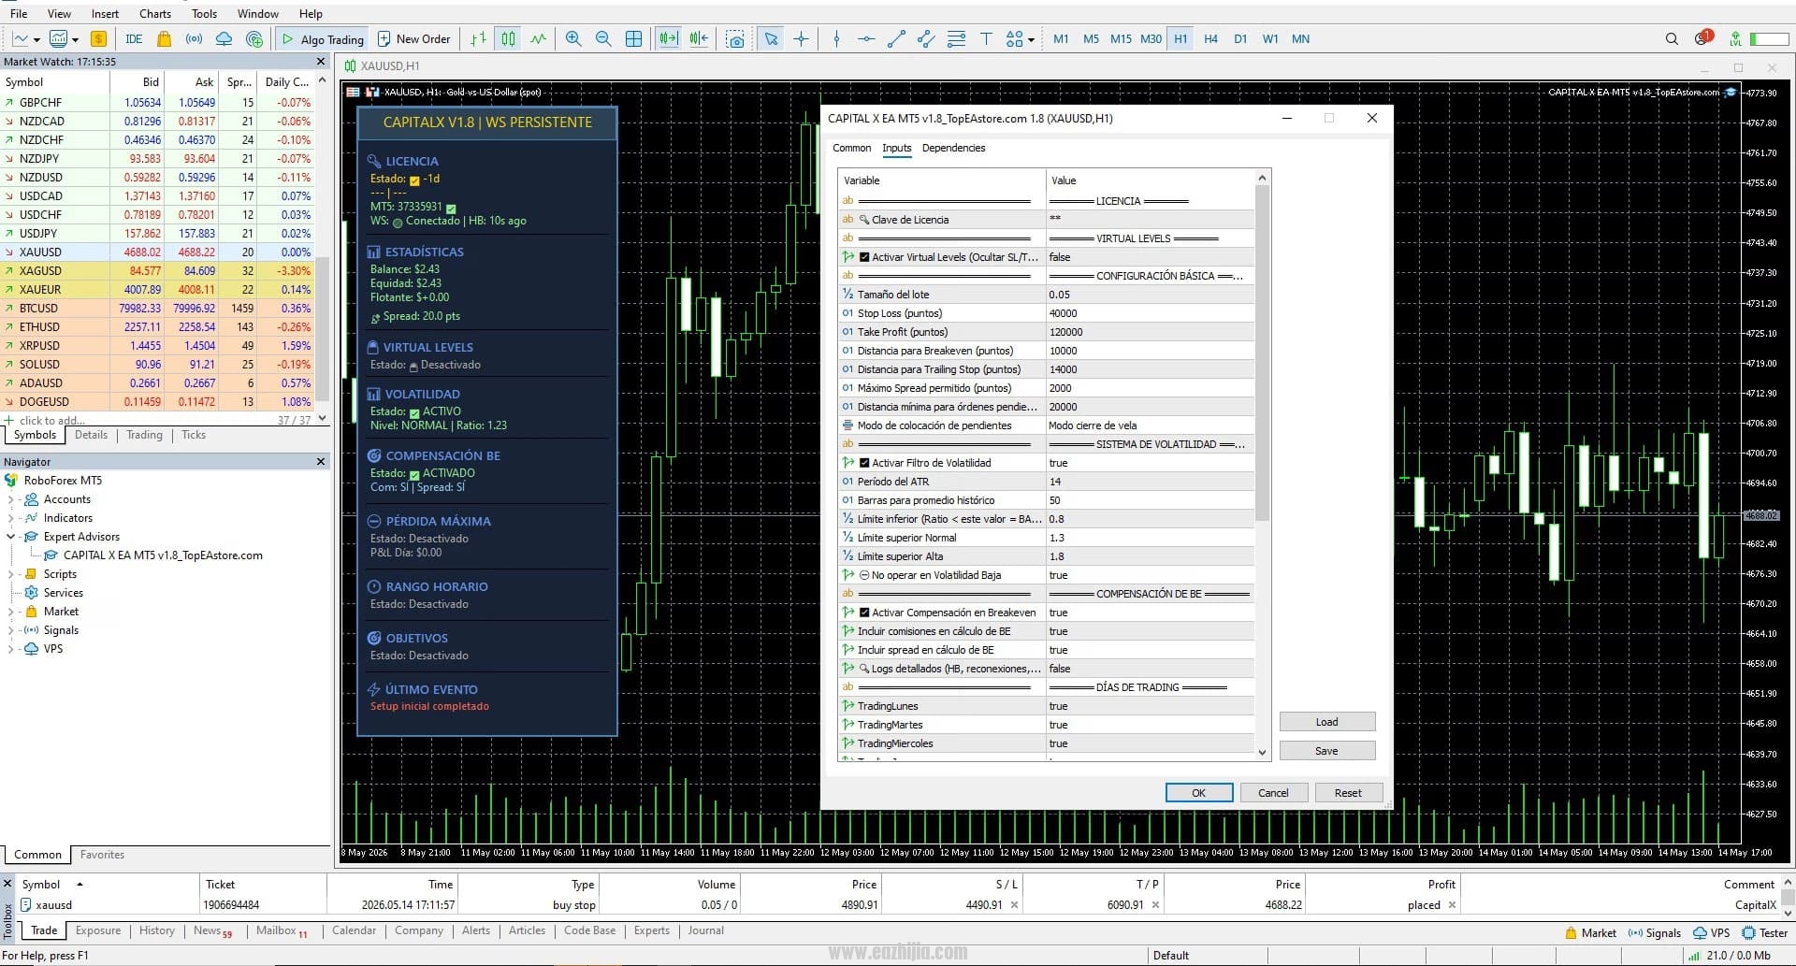
Task: Click the dollar-sign Market Watch toolbar icon
Action: pos(98,39)
